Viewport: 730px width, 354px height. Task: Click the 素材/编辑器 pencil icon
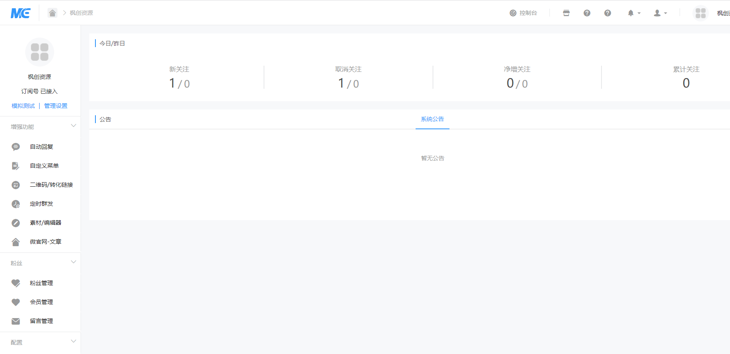coord(16,223)
